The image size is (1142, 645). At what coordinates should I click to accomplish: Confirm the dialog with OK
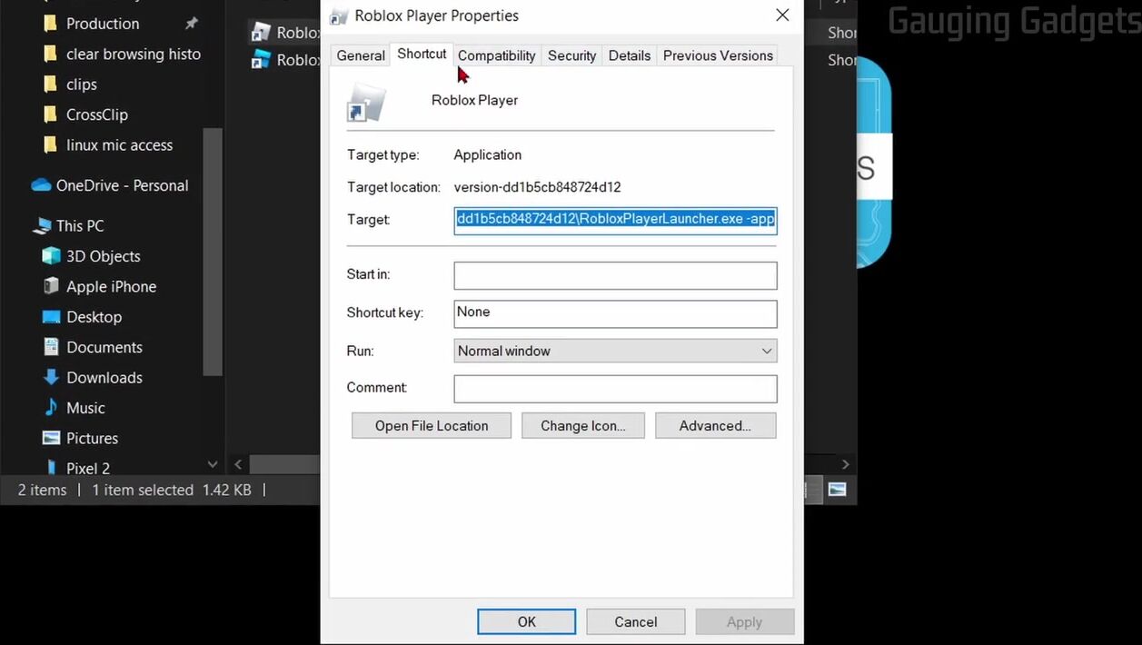(527, 621)
